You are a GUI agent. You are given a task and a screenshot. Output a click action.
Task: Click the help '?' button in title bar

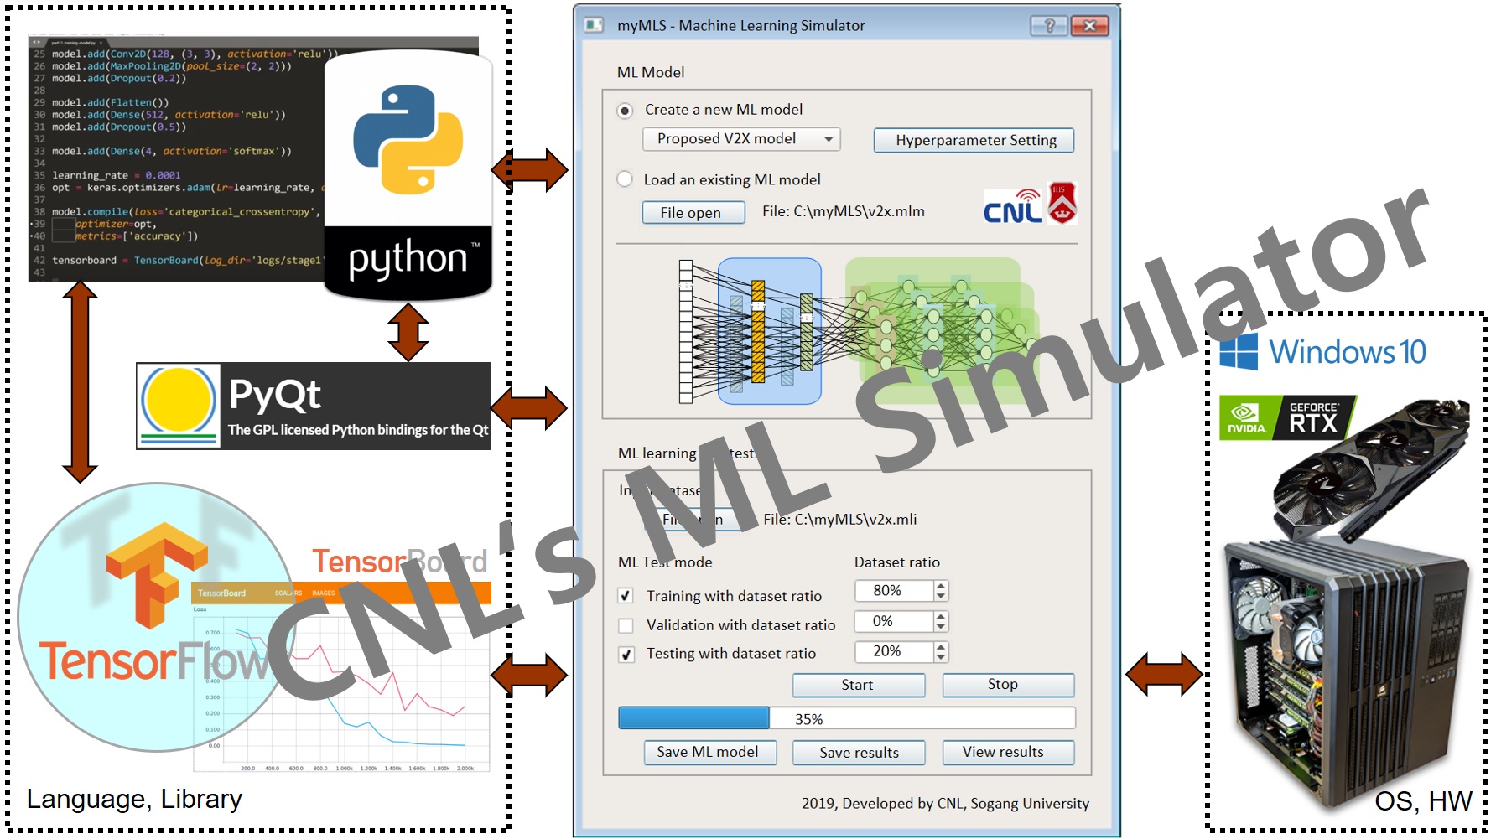1049,26
